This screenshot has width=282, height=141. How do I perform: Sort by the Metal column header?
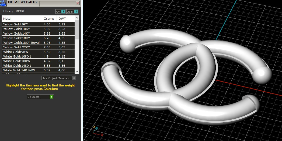click(x=22, y=19)
